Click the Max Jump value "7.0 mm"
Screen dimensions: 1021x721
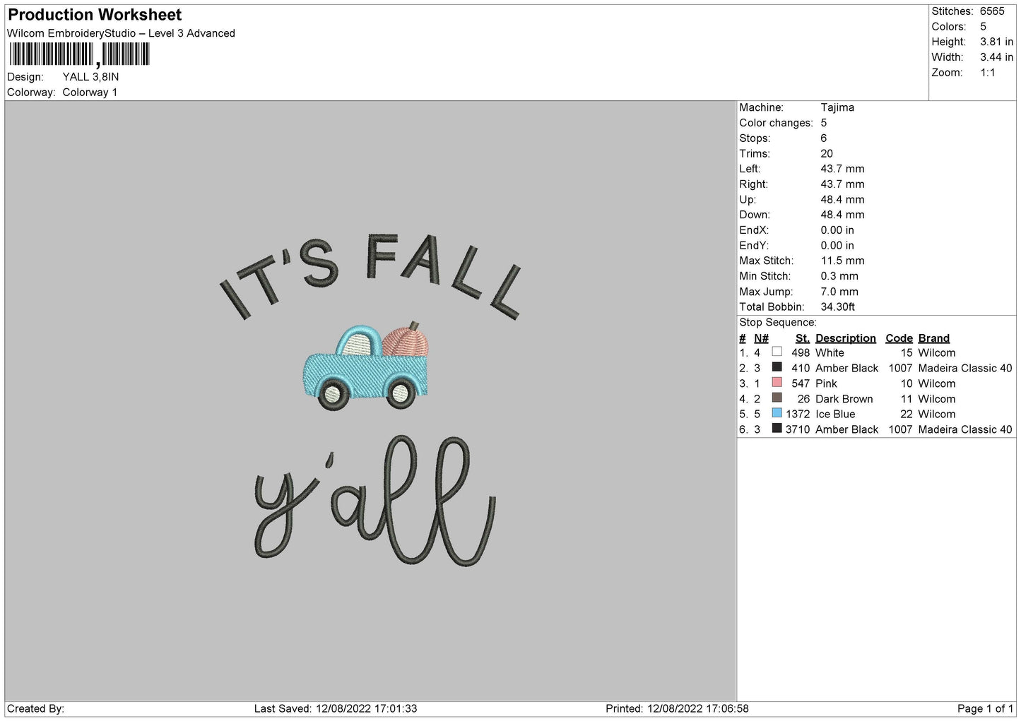coord(839,292)
